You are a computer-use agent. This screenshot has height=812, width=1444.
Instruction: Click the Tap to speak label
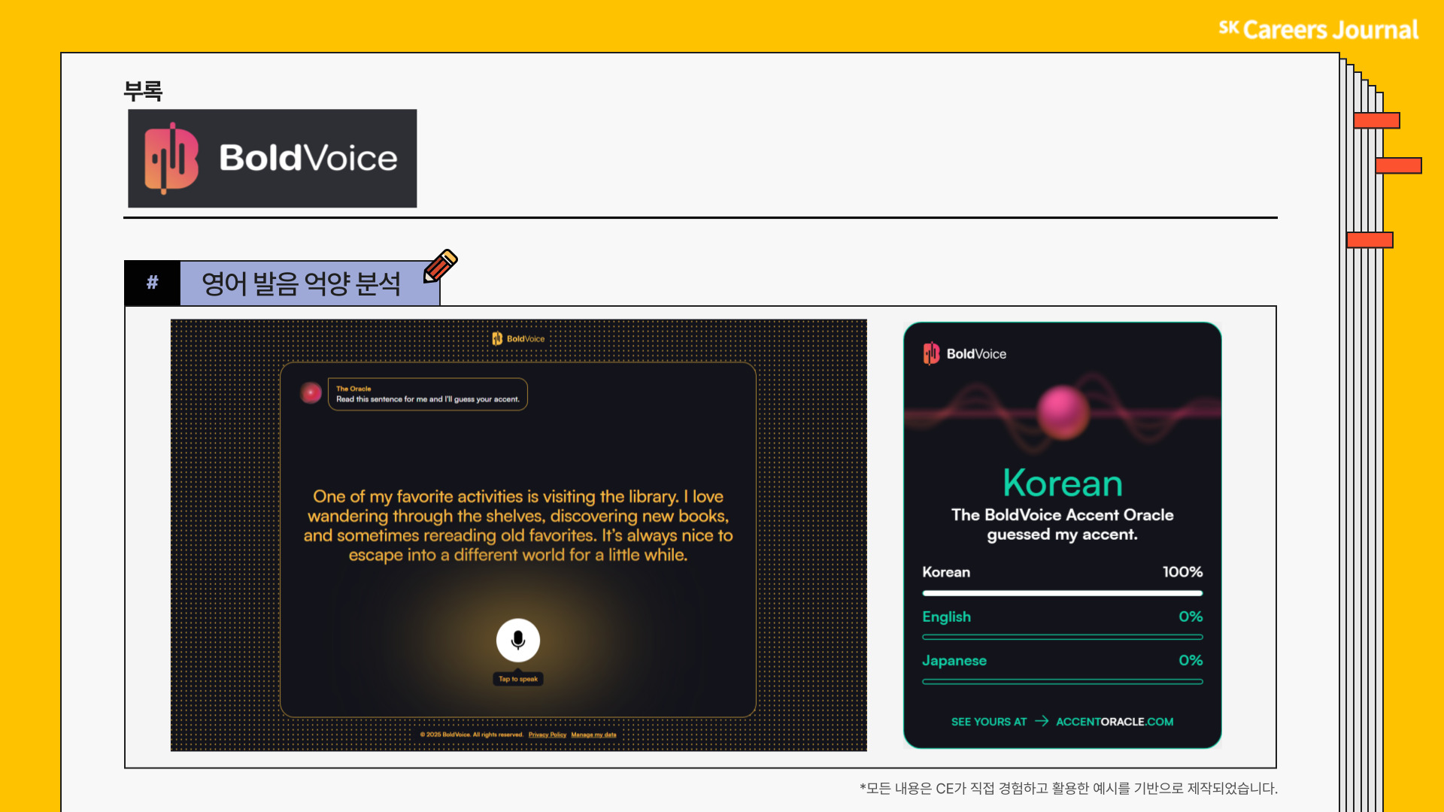coord(517,679)
